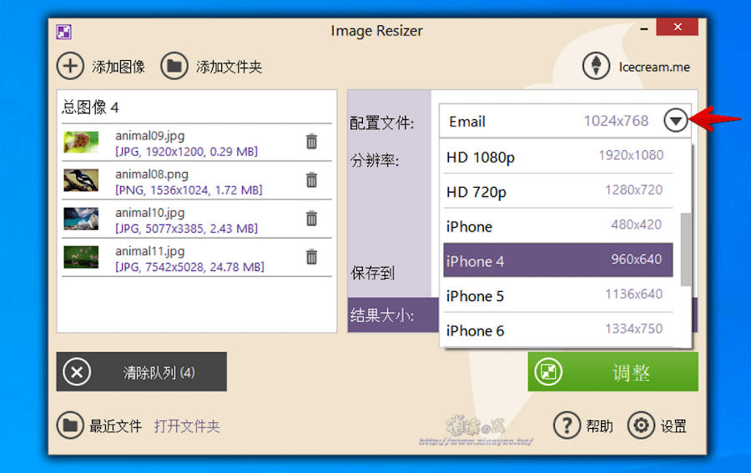This screenshot has height=473, width=751.
Task: Select the animal08.png bird thumbnail
Action: point(81,180)
